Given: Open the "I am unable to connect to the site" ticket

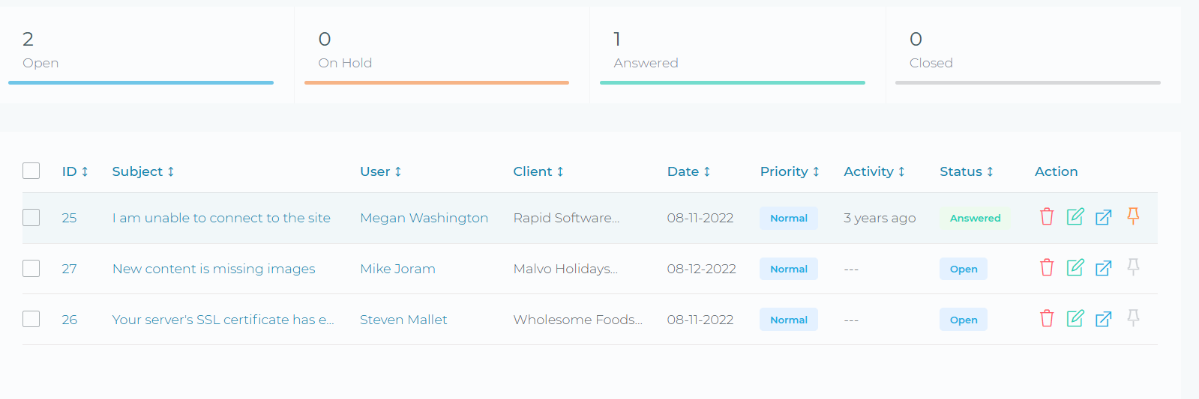Looking at the screenshot, I should point(221,218).
